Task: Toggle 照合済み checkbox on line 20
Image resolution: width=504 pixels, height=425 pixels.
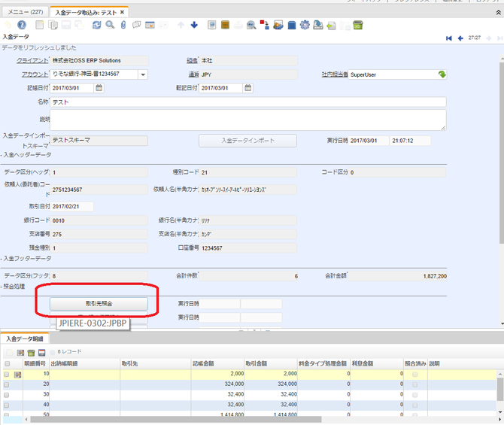Action: [x=415, y=384]
